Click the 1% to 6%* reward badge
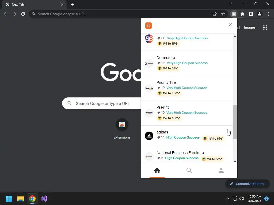274x205 pixels. pos(213,139)
